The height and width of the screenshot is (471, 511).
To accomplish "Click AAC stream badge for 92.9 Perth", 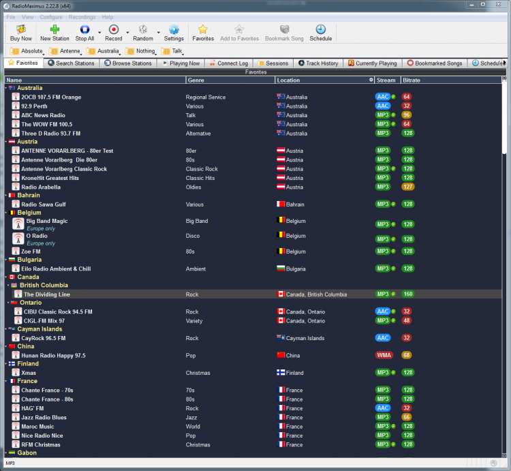I will (x=383, y=106).
